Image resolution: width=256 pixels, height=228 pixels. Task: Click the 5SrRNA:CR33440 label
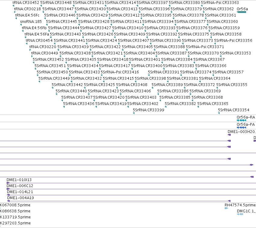pyautogui.click(x=71, y=91)
